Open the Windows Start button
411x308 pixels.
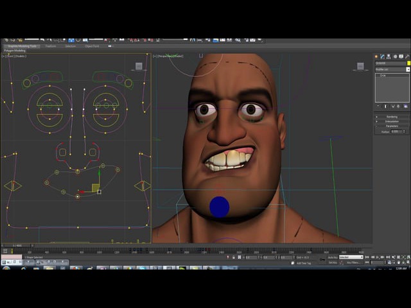point(6,268)
